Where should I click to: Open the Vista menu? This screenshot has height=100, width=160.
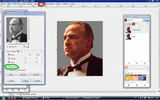pos(24,4)
